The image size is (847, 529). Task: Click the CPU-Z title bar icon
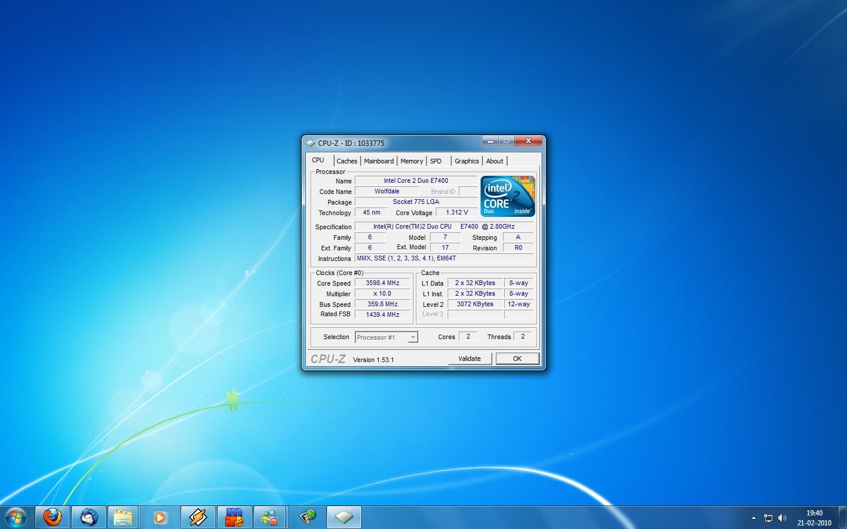pos(311,143)
